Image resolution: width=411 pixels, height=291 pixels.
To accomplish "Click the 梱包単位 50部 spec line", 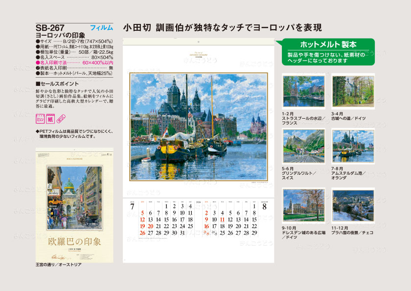I will 74,52.
